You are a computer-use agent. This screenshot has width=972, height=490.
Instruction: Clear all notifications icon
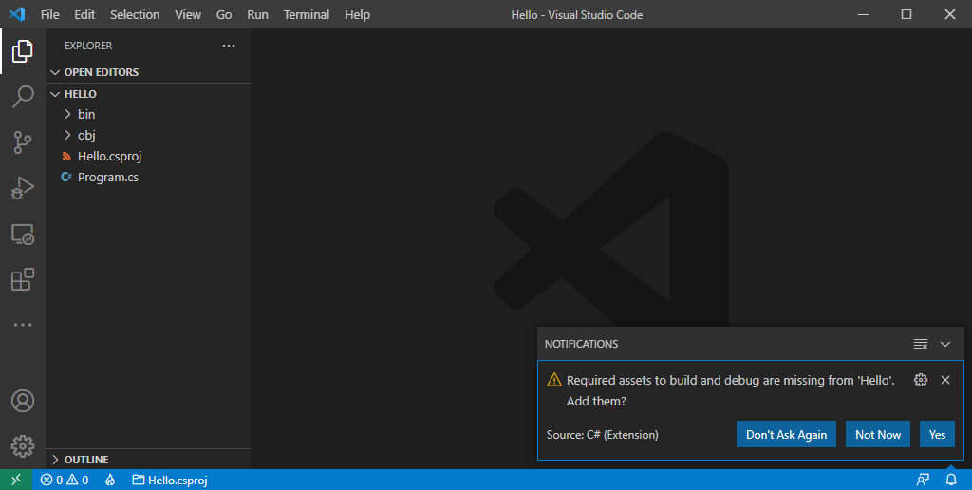(x=921, y=344)
